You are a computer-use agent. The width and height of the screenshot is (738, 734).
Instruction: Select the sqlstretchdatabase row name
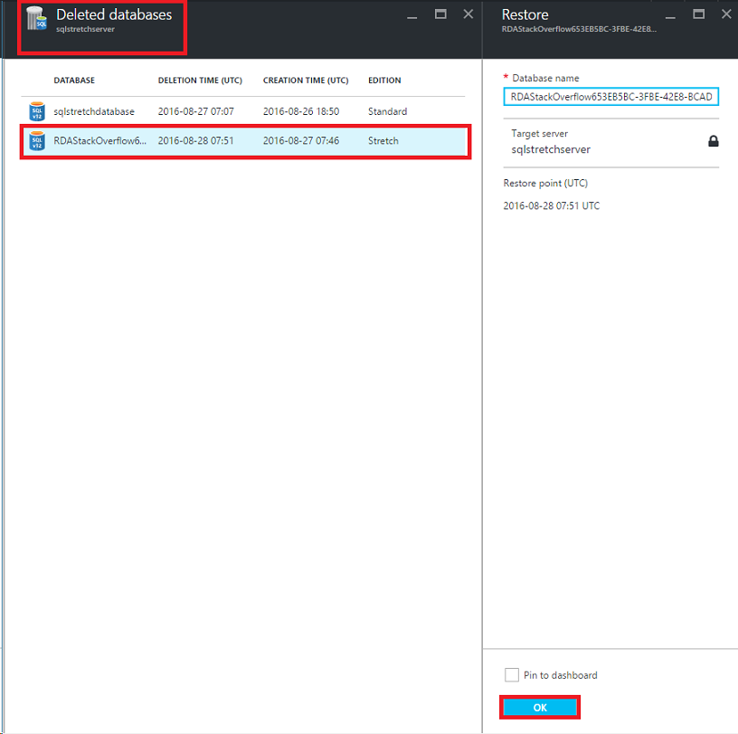point(94,111)
